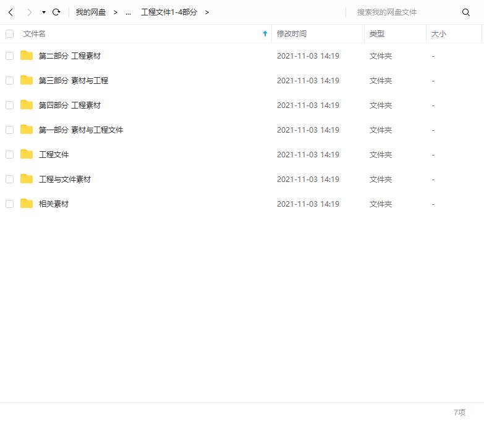
Task: Sort by the 类型 column header
Action: (377, 33)
